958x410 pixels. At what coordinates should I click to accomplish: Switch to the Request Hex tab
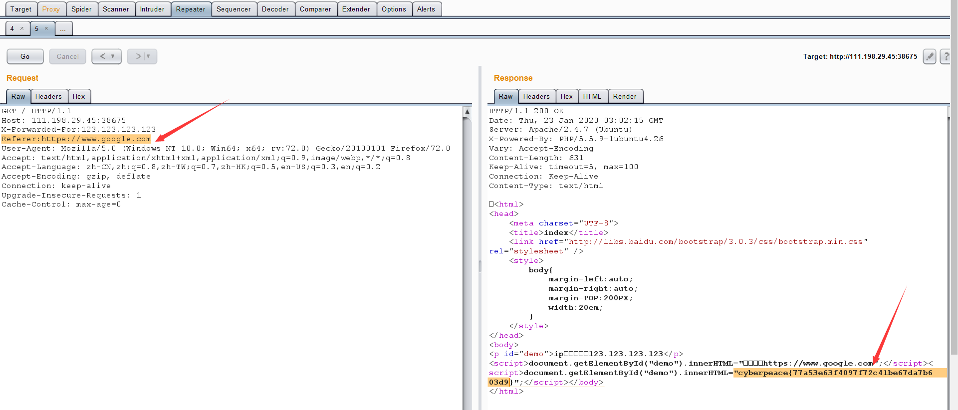(x=79, y=96)
